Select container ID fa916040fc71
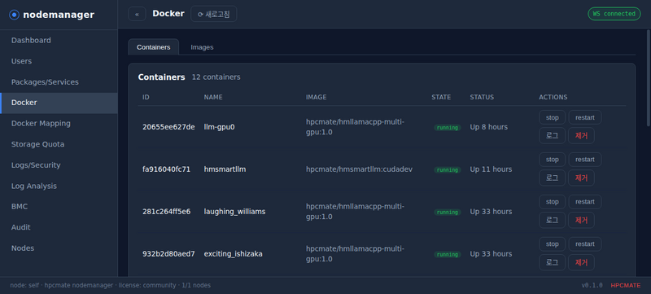 [x=167, y=169]
